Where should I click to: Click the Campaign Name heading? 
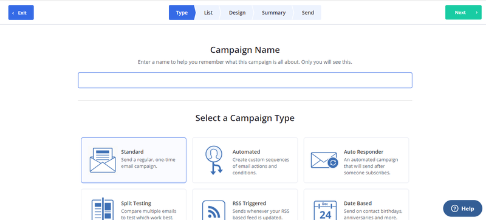[245, 50]
